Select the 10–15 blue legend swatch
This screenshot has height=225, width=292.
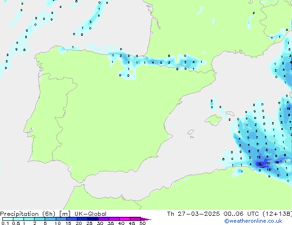pyautogui.click(x=61, y=219)
